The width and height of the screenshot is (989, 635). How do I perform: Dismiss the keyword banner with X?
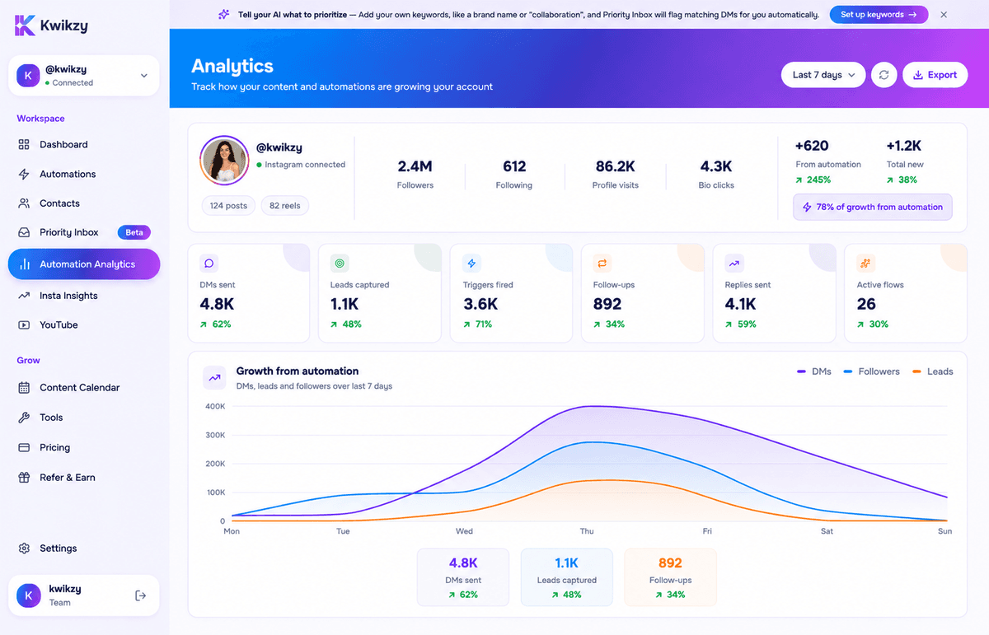(944, 15)
